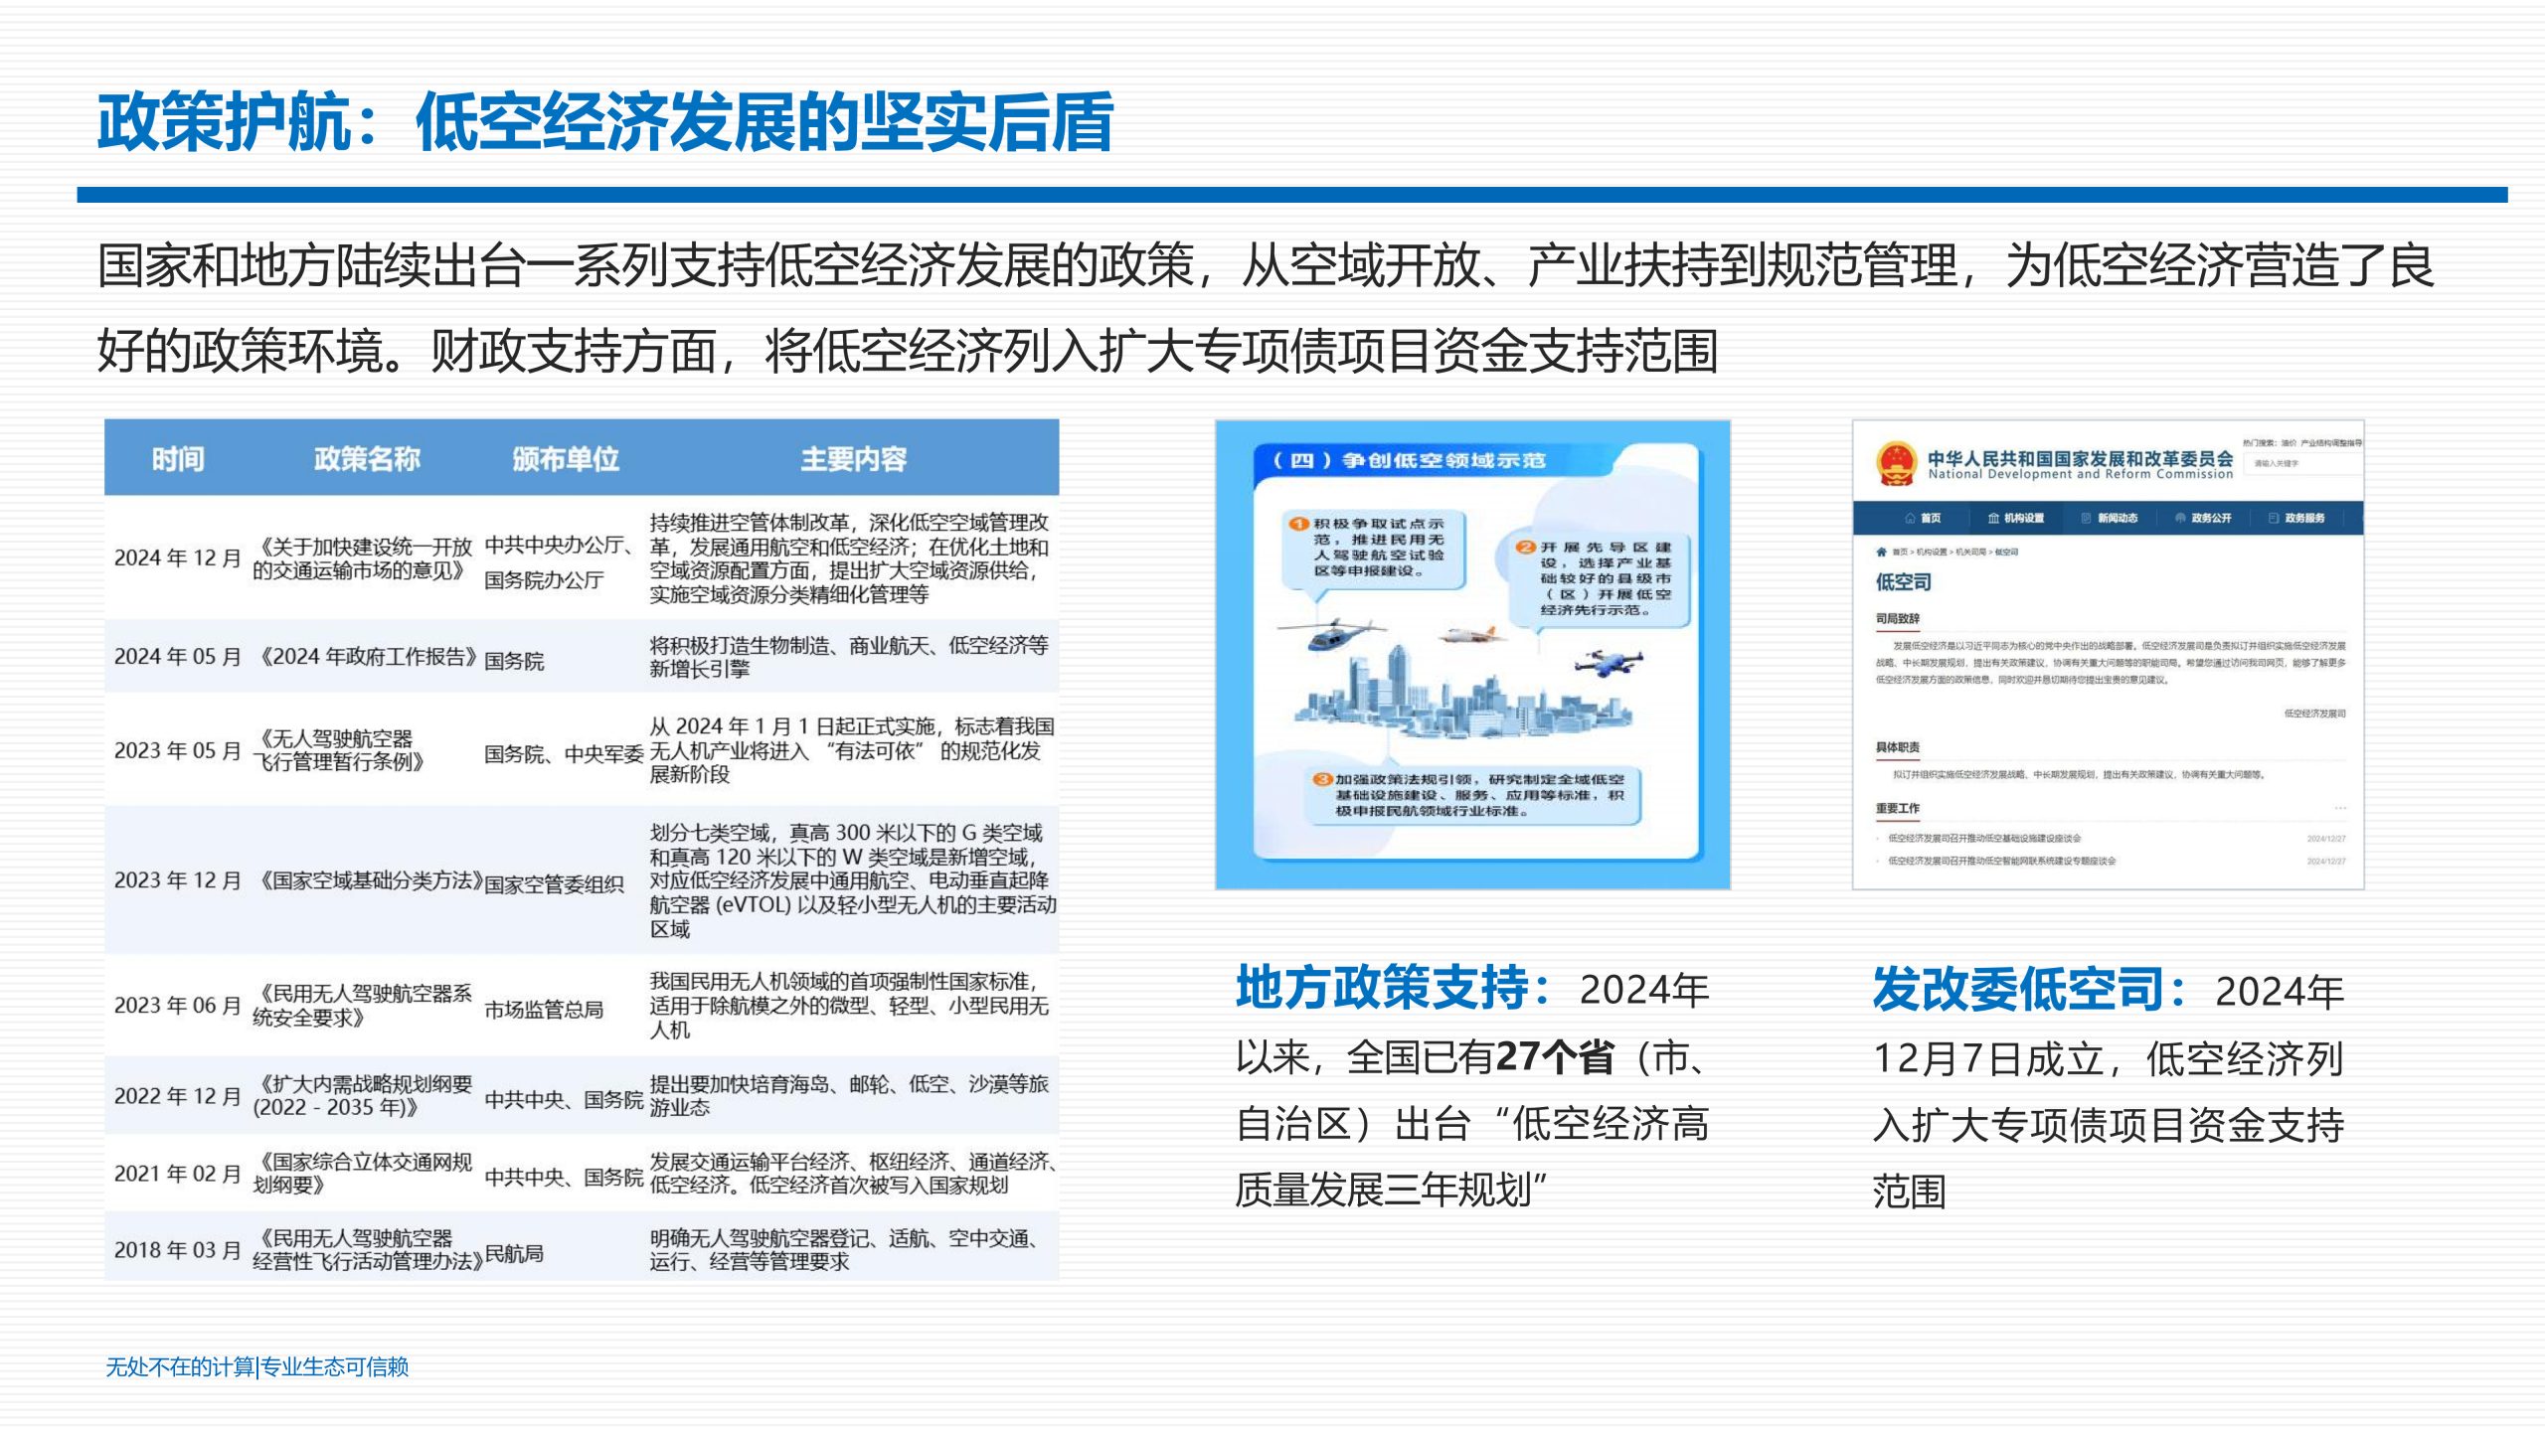
Task: Open the 机构设置 navigation tab
Action: (2015, 518)
